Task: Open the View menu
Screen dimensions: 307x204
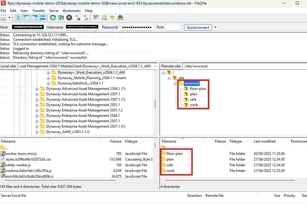Action: pyautogui.click(x=24, y=11)
